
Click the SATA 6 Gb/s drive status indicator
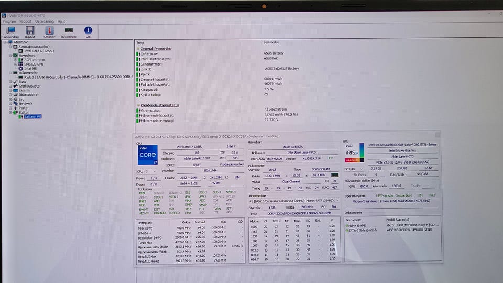pos(347,230)
